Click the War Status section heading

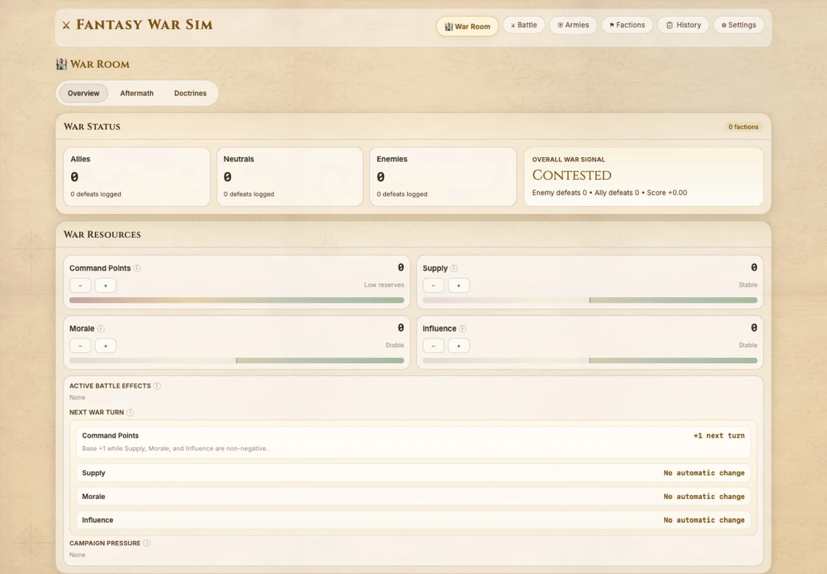(x=92, y=127)
